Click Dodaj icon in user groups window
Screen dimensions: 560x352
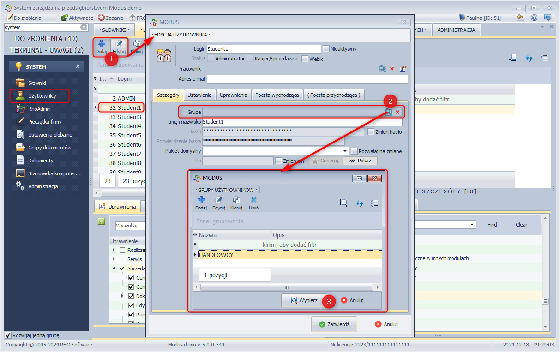click(201, 200)
